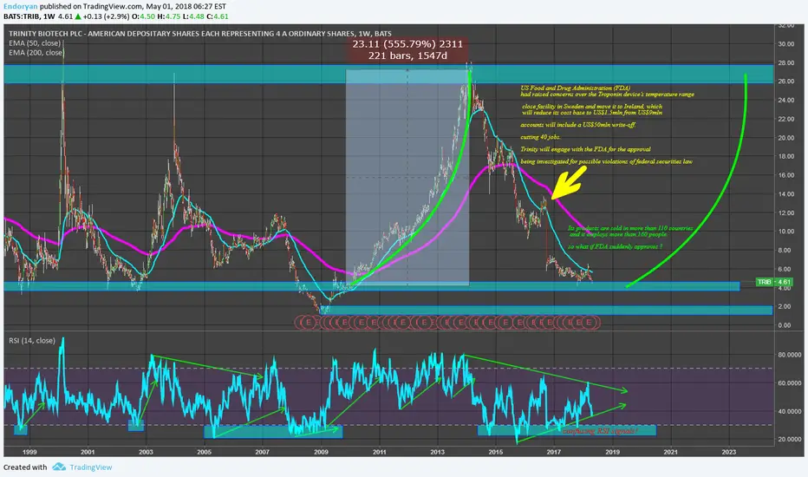
Task: Click the 23.11 (555.79%) 2311 measurement label
Action: [x=407, y=44]
